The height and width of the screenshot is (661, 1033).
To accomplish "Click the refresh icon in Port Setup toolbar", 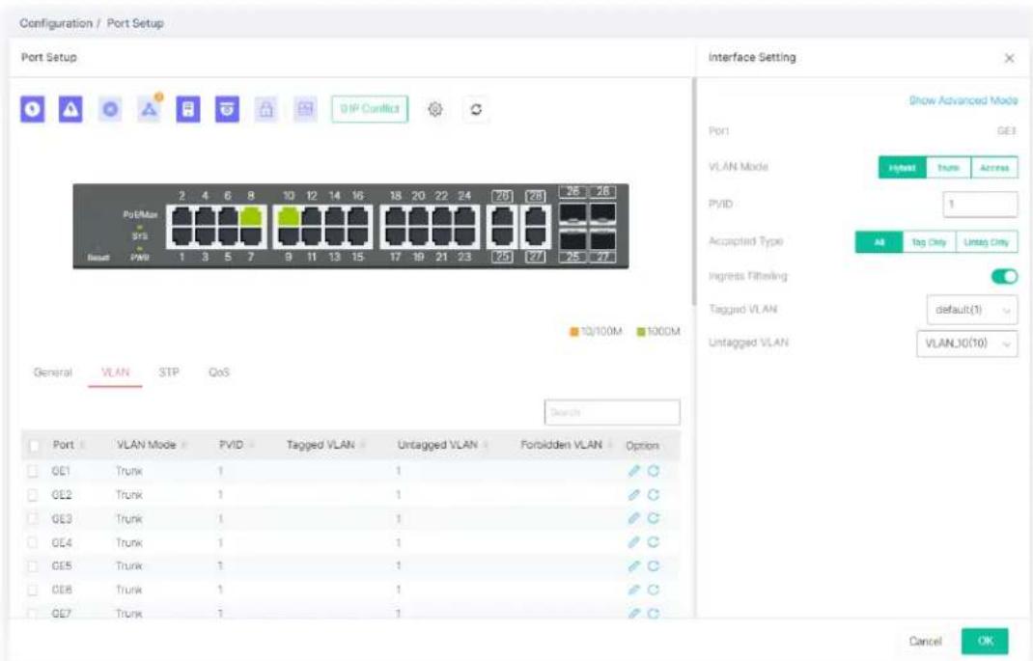I will tap(476, 109).
